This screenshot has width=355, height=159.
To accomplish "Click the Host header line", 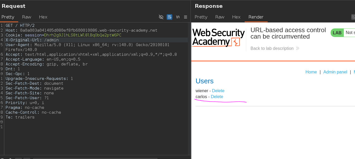I will [81, 30].
